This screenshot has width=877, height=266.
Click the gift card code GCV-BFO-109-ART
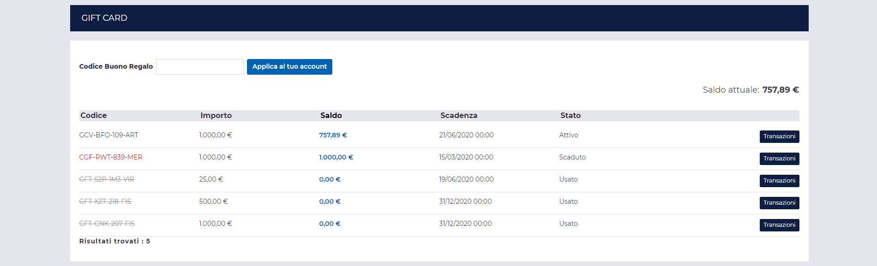109,135
